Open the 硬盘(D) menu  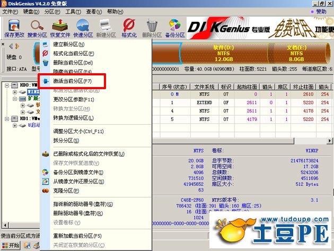pos(31,12)
